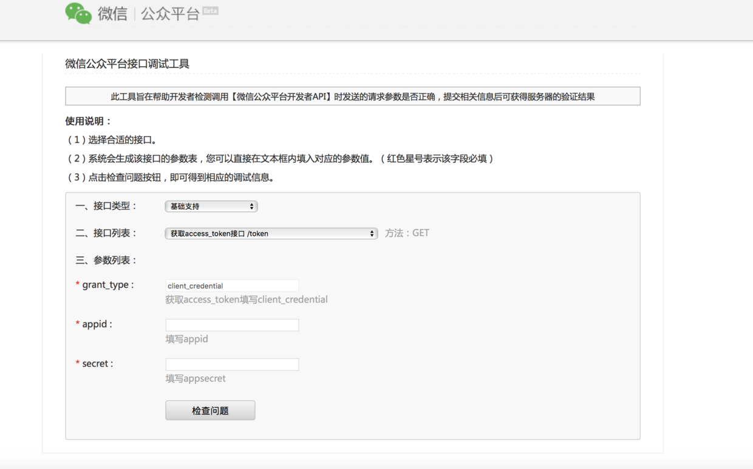
Task: Click into the grant_type input field
Action: (x=232, y=286)
